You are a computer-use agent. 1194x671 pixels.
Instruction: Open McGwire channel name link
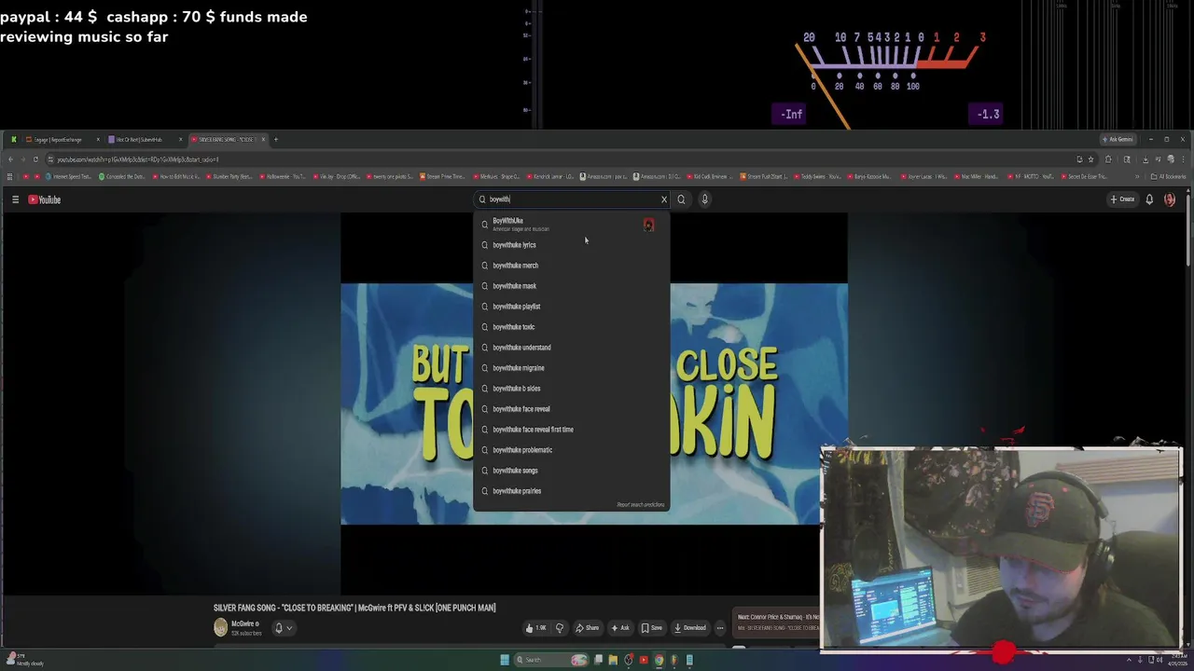(x=244, y=623)
